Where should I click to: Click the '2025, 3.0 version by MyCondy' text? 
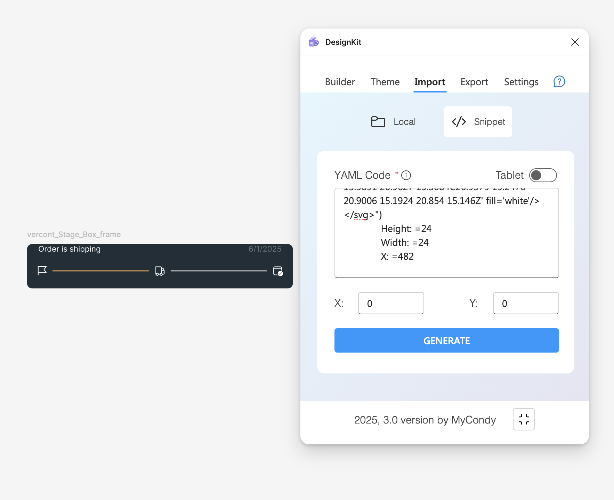[425, 420]
